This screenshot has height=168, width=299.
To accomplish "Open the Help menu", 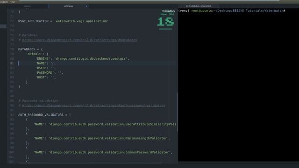I will pyautogui.click(x=12, y=2).
